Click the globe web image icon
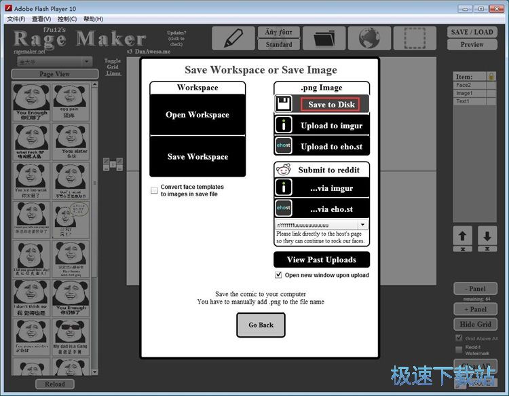Viewport: 509px width, 396px height. [369, 38]
